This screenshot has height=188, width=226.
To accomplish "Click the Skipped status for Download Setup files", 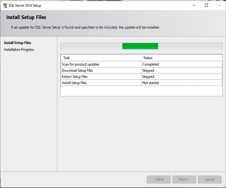I will 148,71.
